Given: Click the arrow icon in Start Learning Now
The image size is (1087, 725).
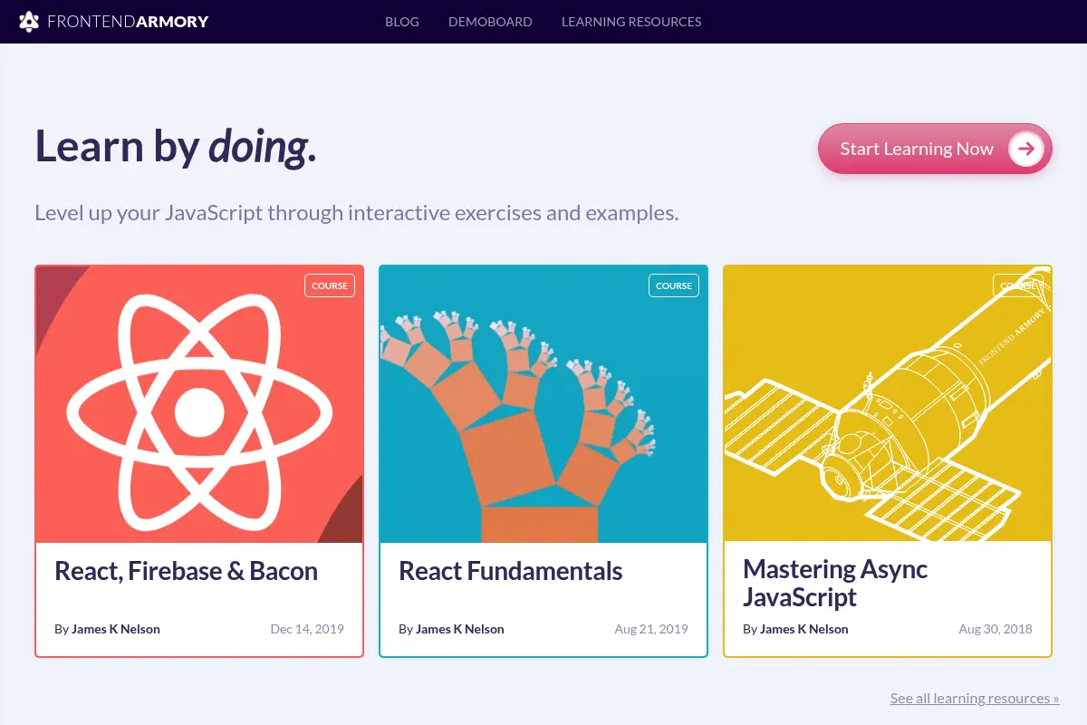Looking at the screenshot, I should click(1025, 149).
